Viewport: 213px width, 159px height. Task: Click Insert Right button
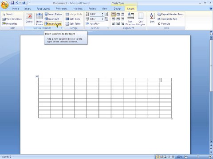tap(53, 24)
